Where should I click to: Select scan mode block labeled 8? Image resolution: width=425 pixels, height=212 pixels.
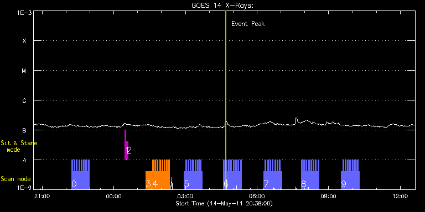coord(310,174)
